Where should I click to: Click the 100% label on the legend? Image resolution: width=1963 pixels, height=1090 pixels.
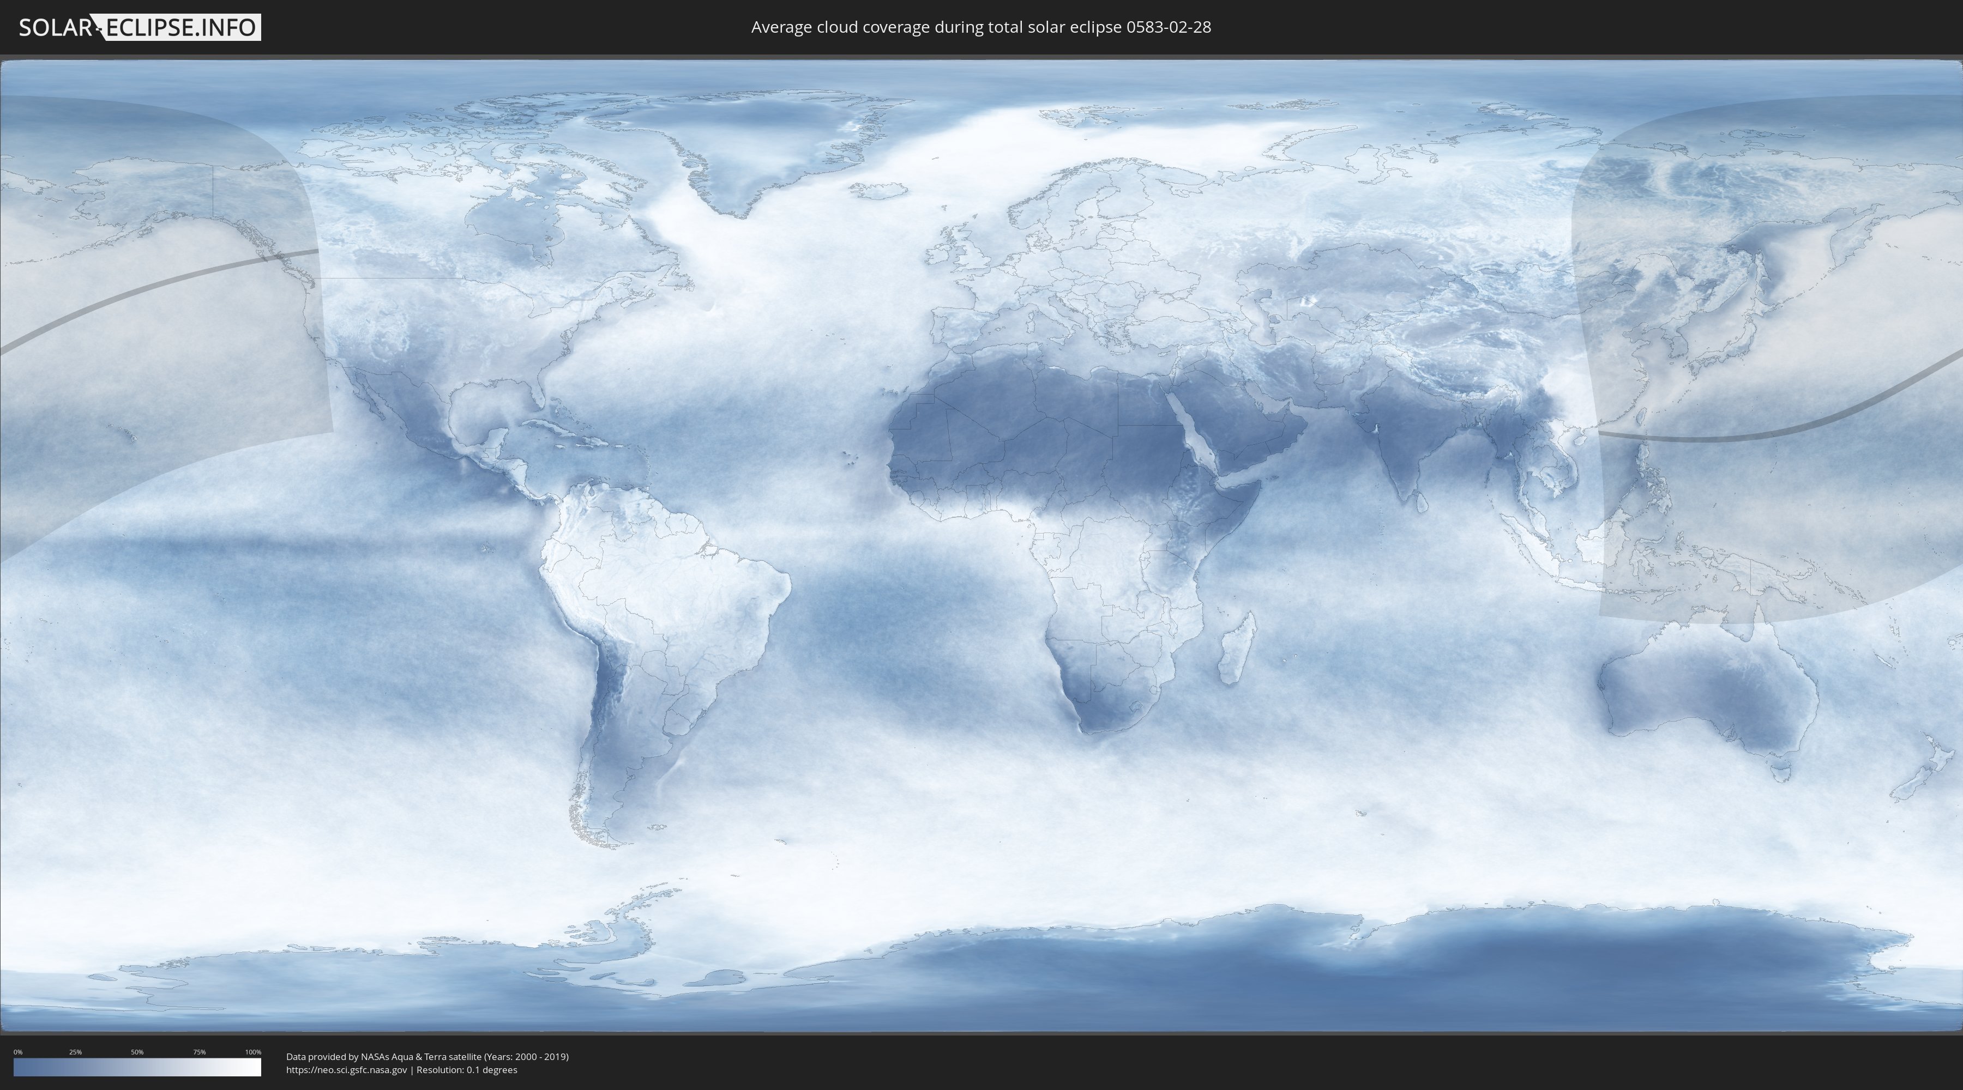click(x=253, y=1052)
